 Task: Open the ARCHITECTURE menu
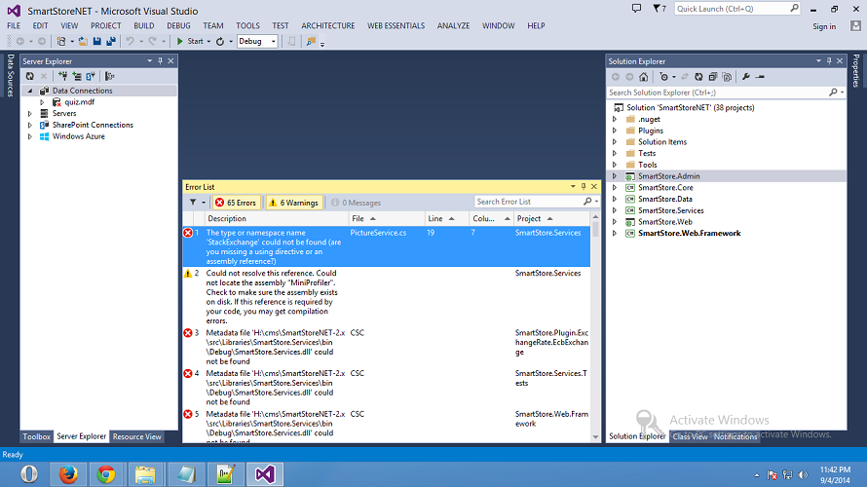click(328, 25)
